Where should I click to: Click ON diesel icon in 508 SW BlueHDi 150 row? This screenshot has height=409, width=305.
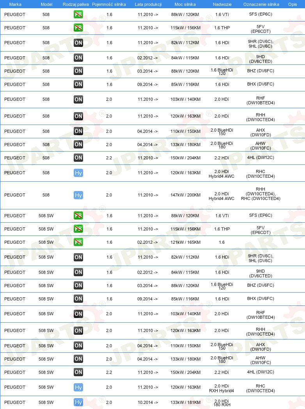78,346
